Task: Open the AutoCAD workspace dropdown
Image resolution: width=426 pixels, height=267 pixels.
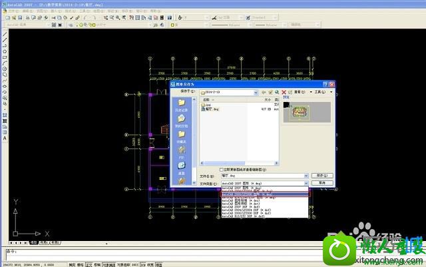Action: click(49, 25)
